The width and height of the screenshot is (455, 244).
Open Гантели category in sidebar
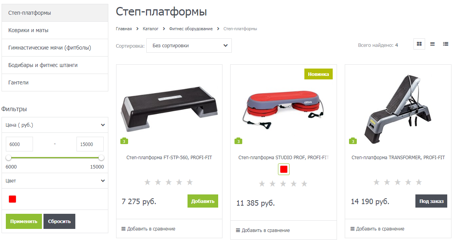(55, 82)
